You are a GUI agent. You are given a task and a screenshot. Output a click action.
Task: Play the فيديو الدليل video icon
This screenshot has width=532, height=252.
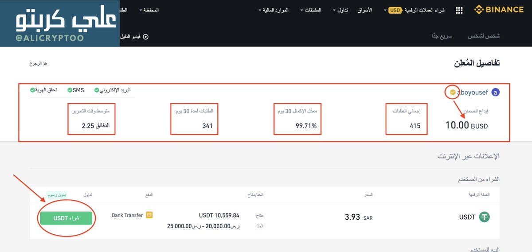click(x=145, y=37)
